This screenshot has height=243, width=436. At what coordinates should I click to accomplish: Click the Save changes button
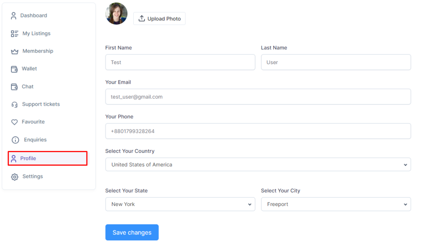point(132,232)
